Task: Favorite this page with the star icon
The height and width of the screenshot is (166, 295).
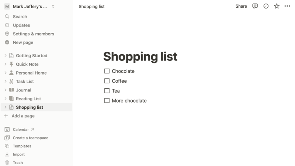Action: tap(277, 6)
